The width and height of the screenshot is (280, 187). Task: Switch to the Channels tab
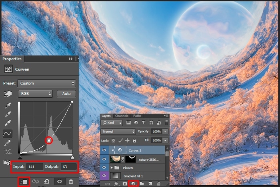tap(122, 116)
